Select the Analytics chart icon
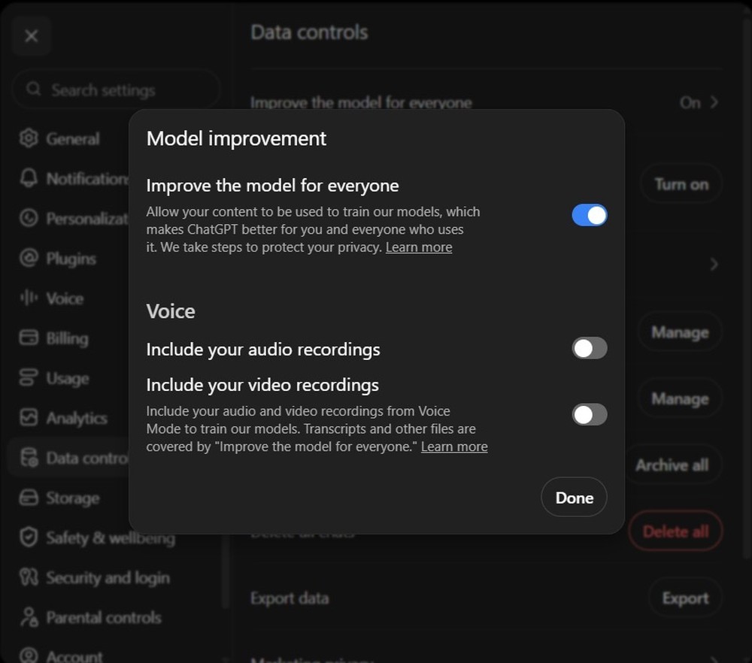 29,417
